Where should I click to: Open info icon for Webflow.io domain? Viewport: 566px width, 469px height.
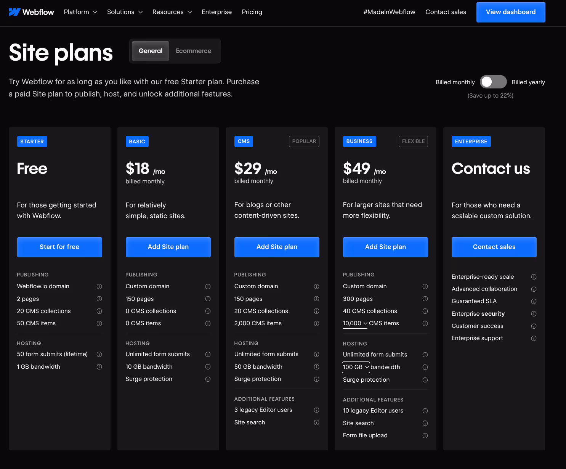(x=99, y=286)
